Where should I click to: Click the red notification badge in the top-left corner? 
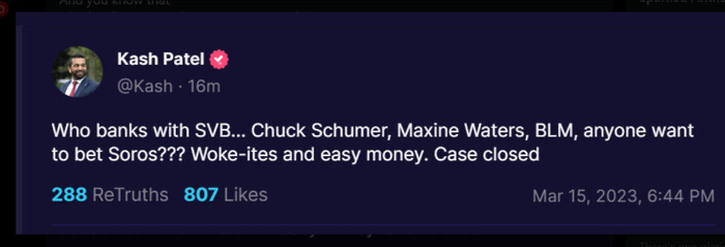tap(2, 8)
